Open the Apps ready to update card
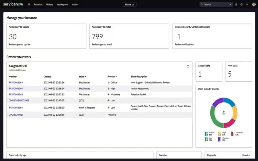 46,36
